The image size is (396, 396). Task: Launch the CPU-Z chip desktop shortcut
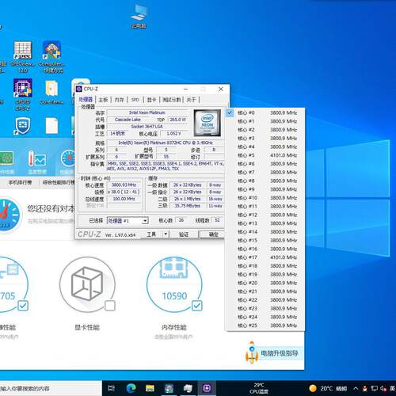(x=23, y=94)
